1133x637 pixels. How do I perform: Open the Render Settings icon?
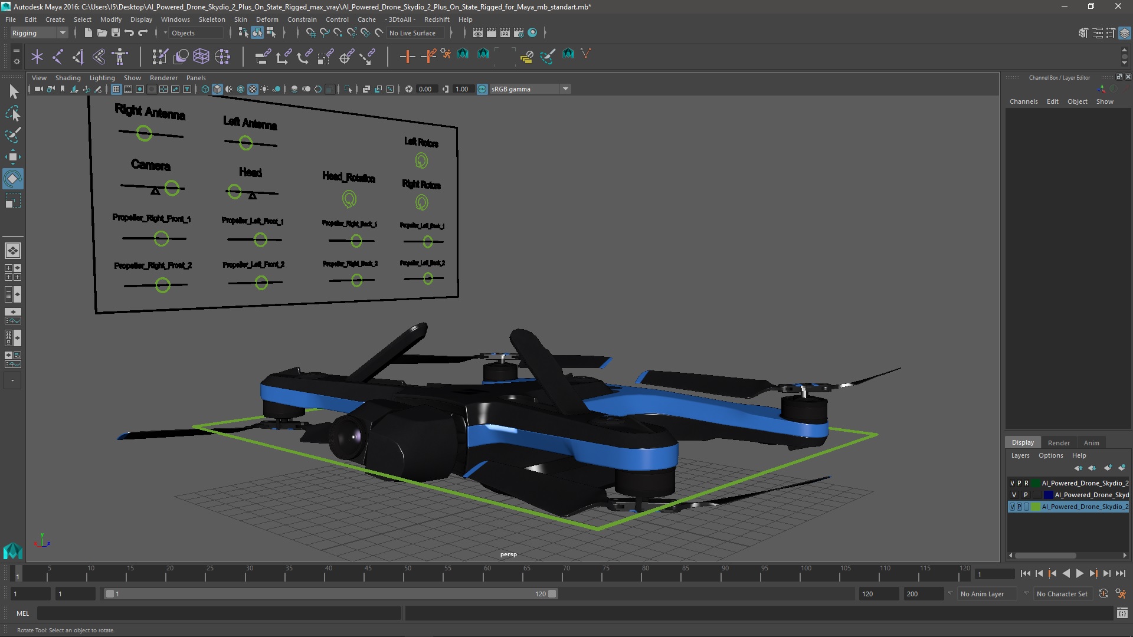click(x=519, y=33)
